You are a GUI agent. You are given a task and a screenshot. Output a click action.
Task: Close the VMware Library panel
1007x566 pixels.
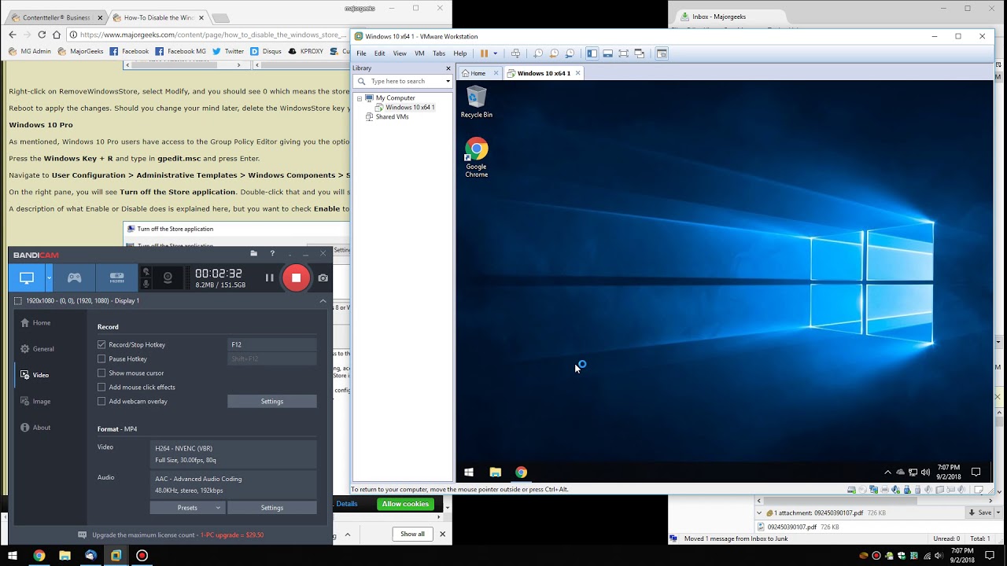[x=448, y=68]
